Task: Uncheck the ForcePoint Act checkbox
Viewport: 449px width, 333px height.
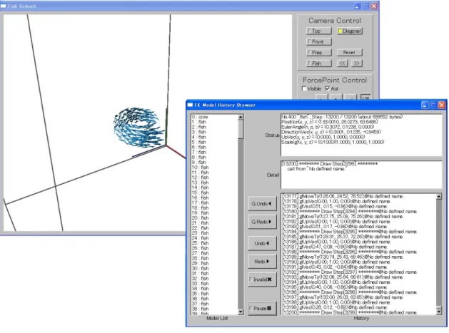Action: [x=328, y=88]
